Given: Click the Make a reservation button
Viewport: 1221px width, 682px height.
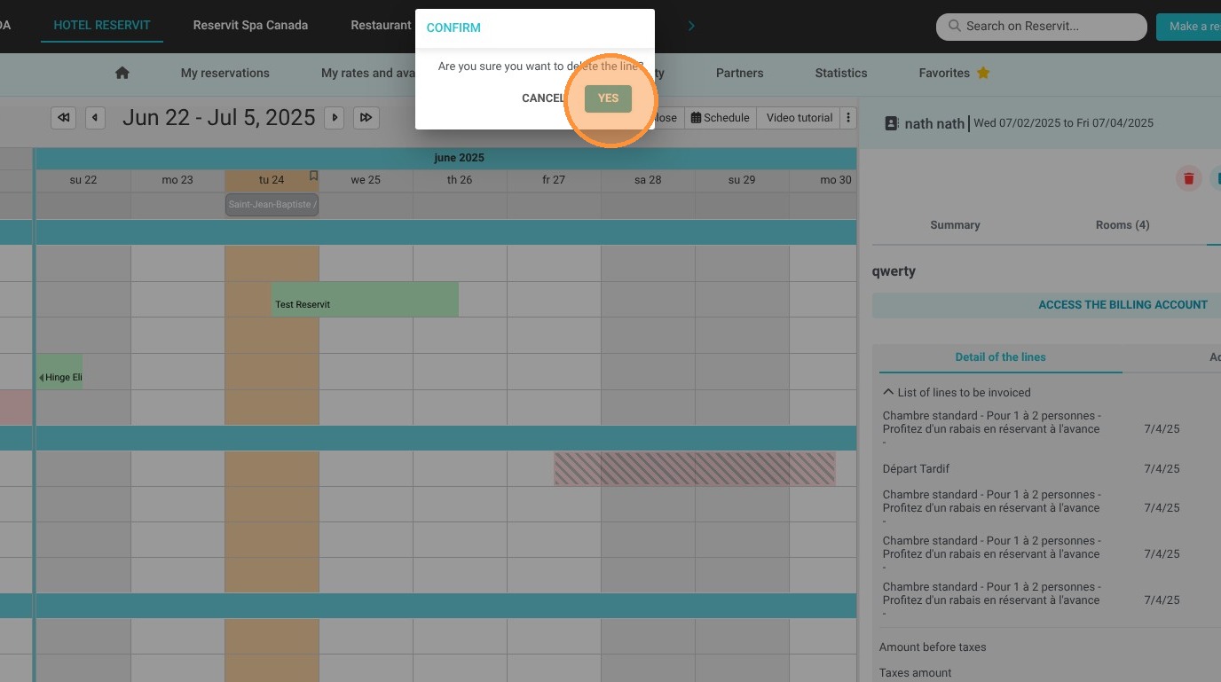Looking at the screenshot, I should coord(1189,26).
